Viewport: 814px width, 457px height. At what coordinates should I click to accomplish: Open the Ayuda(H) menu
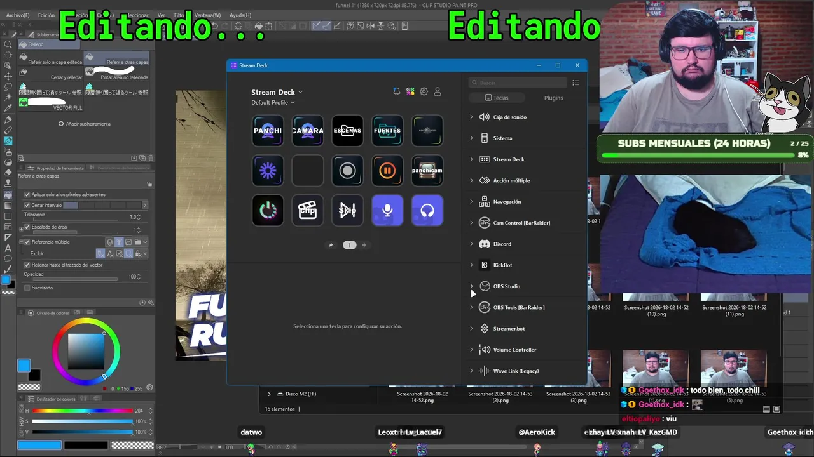point(240,15)
